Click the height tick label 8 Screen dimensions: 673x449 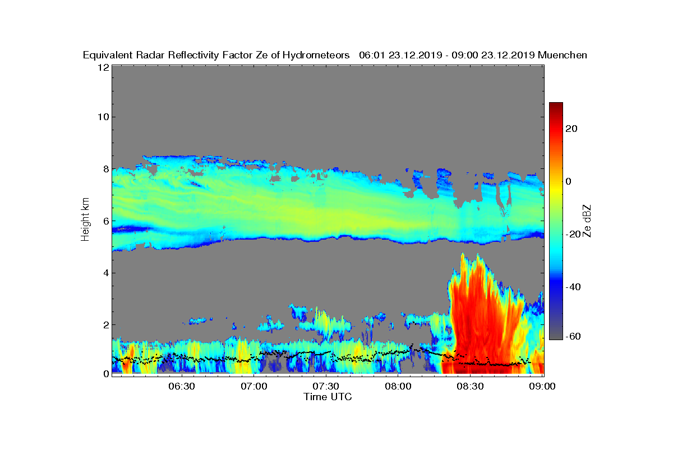click(x=105, y=169)
